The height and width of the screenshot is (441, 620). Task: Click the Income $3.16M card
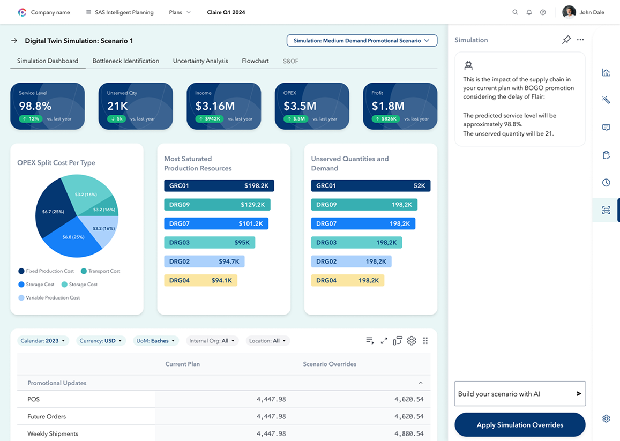[x=224, y=106]
